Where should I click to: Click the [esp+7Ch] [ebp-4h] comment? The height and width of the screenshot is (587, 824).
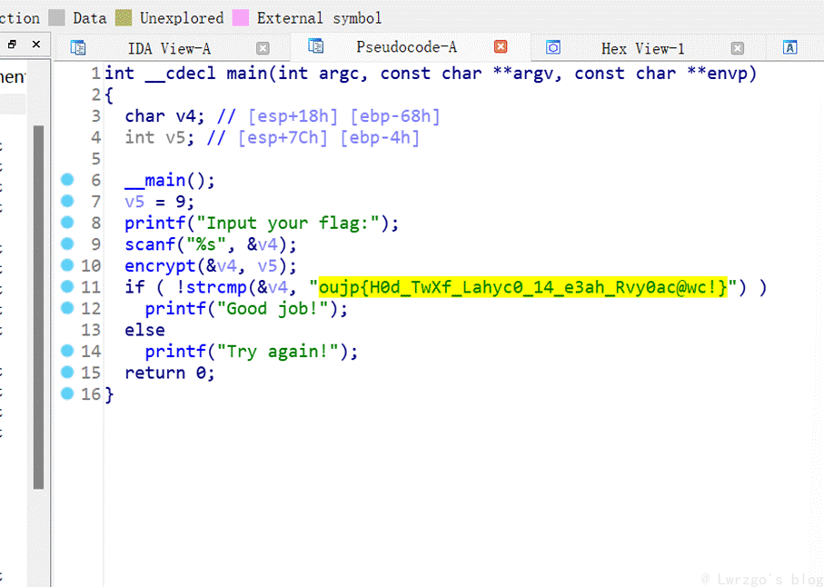pos(329,138)
